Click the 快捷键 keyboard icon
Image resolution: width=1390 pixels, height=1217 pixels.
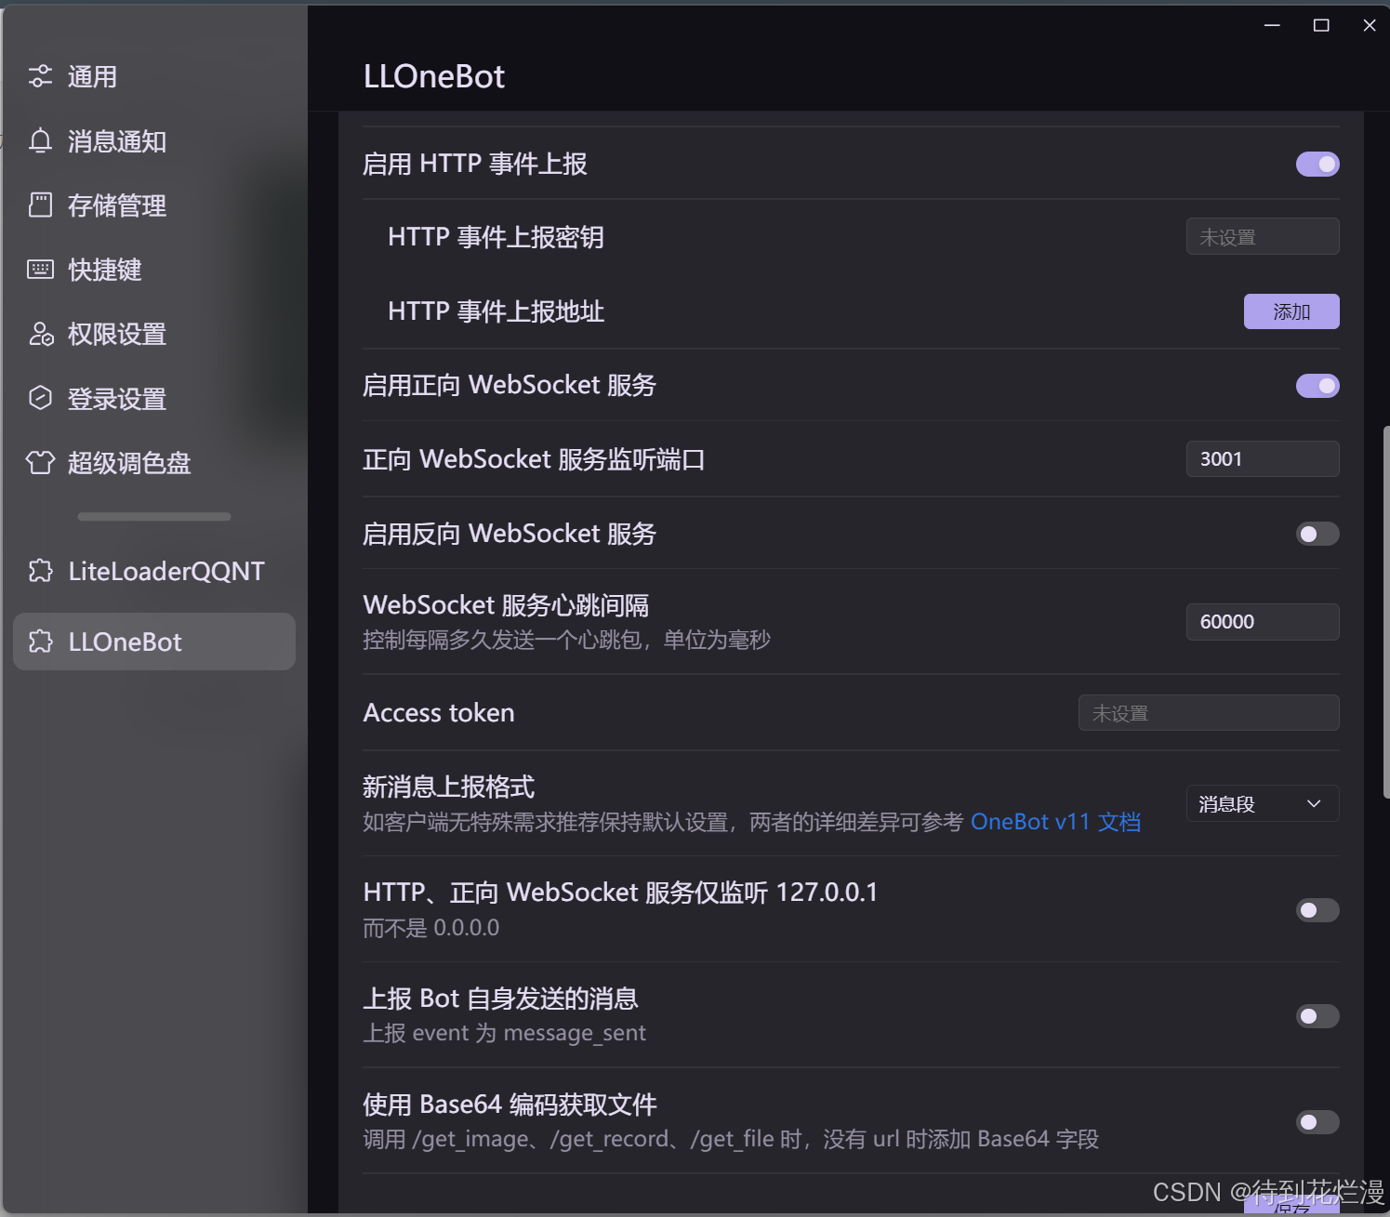coord(40,270)
